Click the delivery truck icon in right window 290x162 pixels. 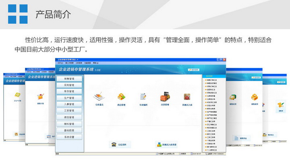click(233, 97)
